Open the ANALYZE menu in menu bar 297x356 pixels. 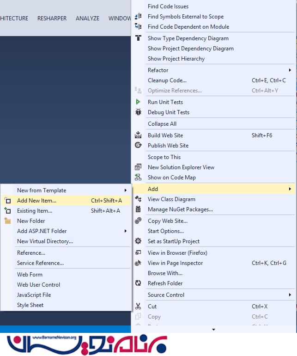point(87,18)
